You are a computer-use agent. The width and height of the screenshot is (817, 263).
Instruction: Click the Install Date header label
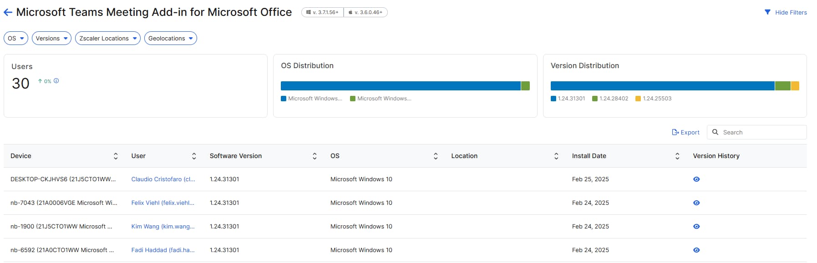(589, 156)
